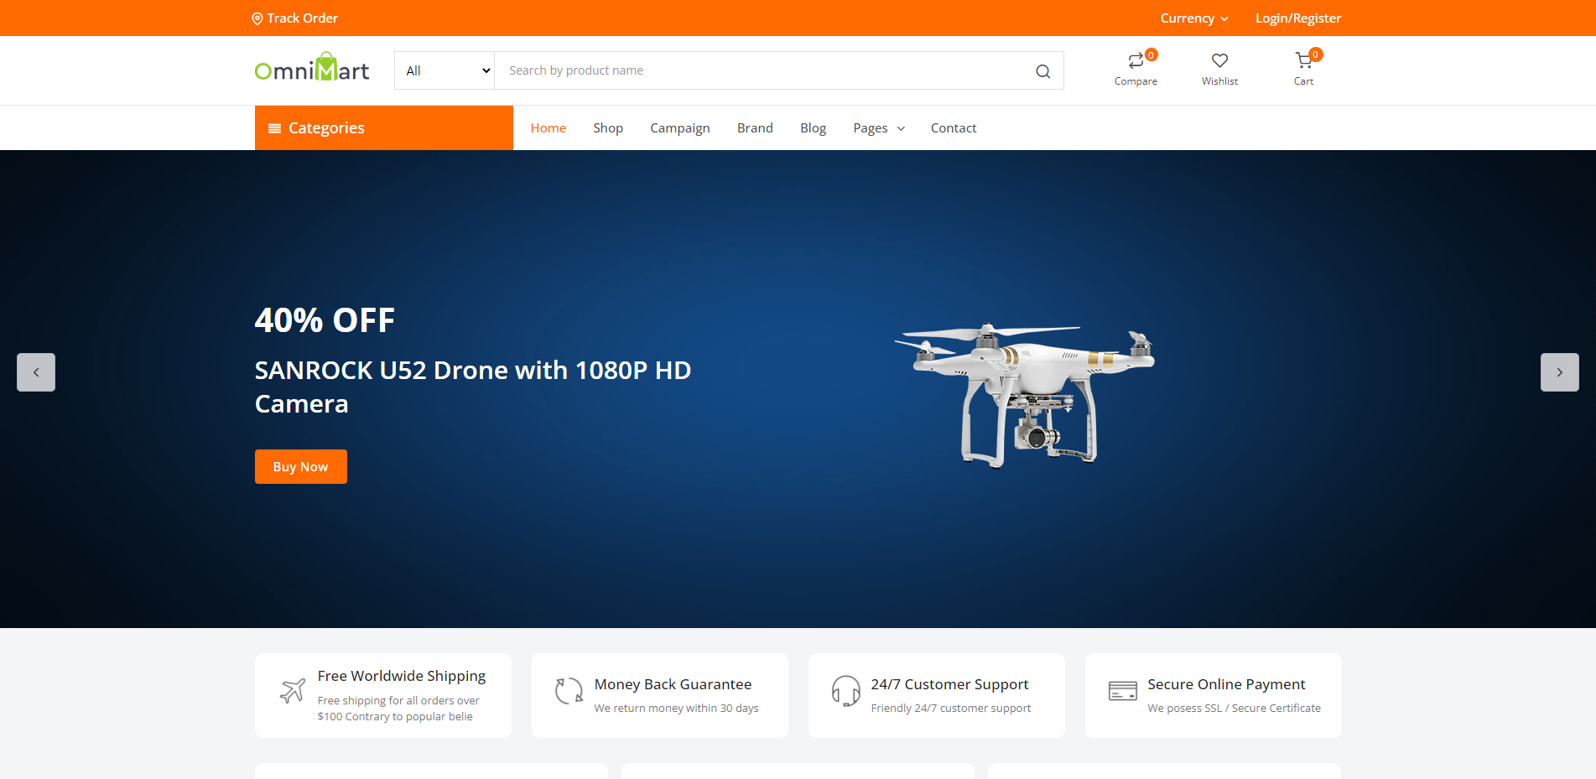The image size is (1596, 779).
Task: Open the shopping Cart icon
Action: pos(1303,61)
